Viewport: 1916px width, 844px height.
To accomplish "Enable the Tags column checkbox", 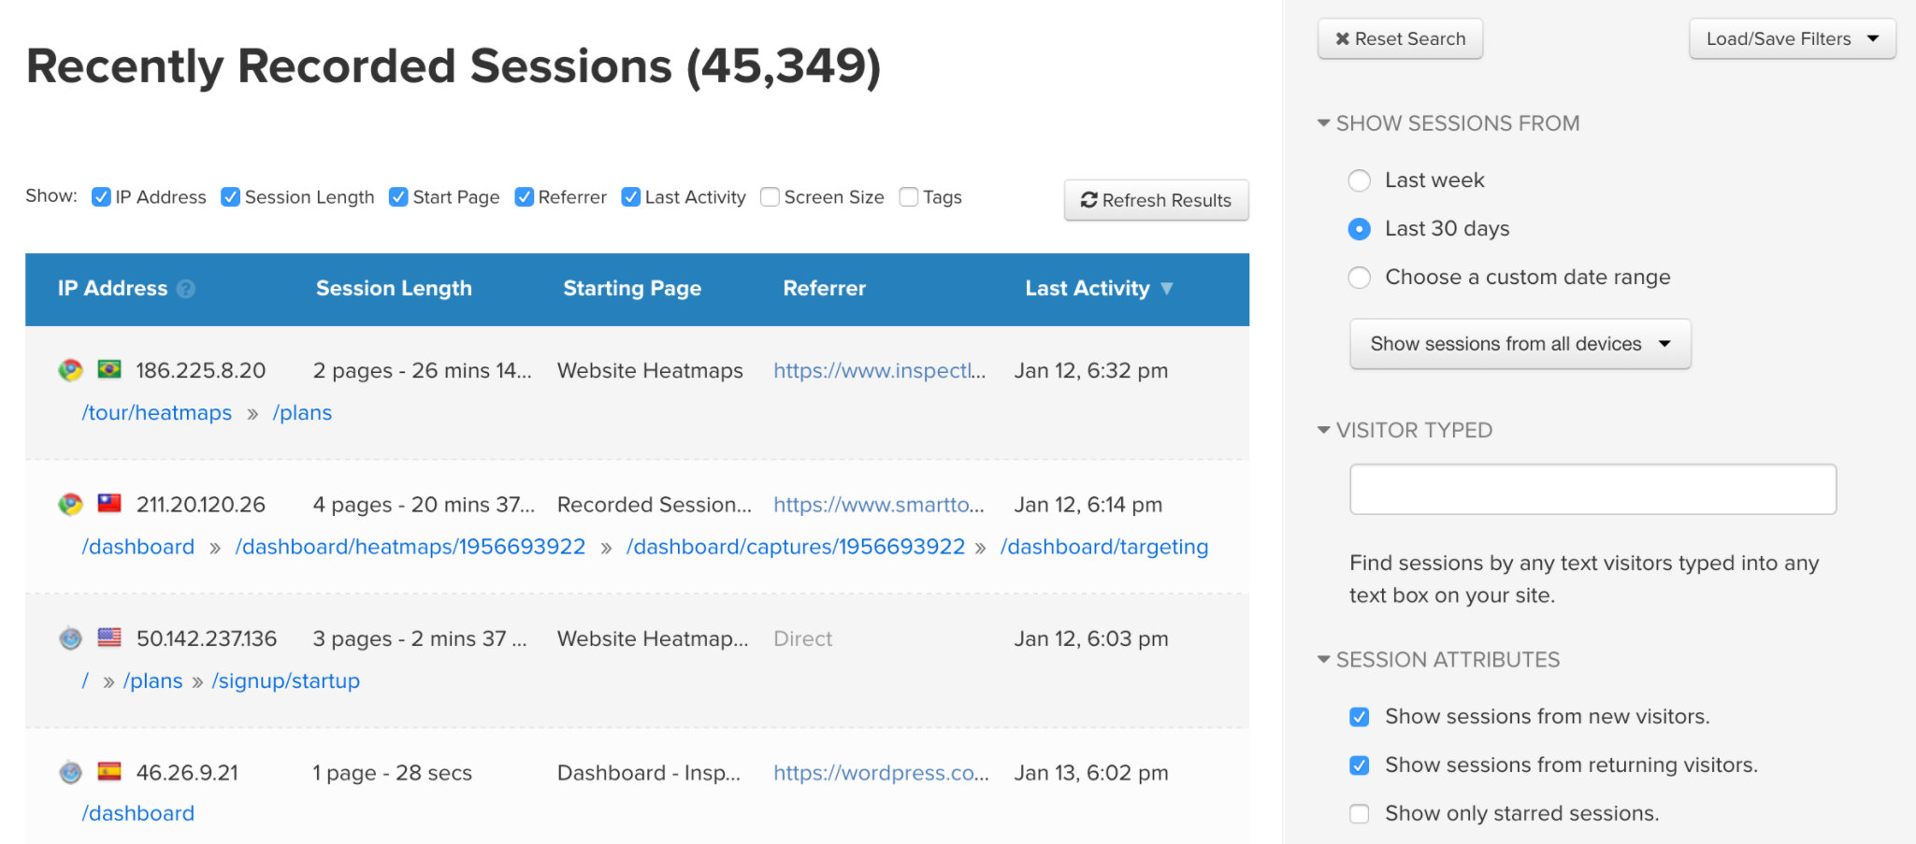I will click(908, 197).
